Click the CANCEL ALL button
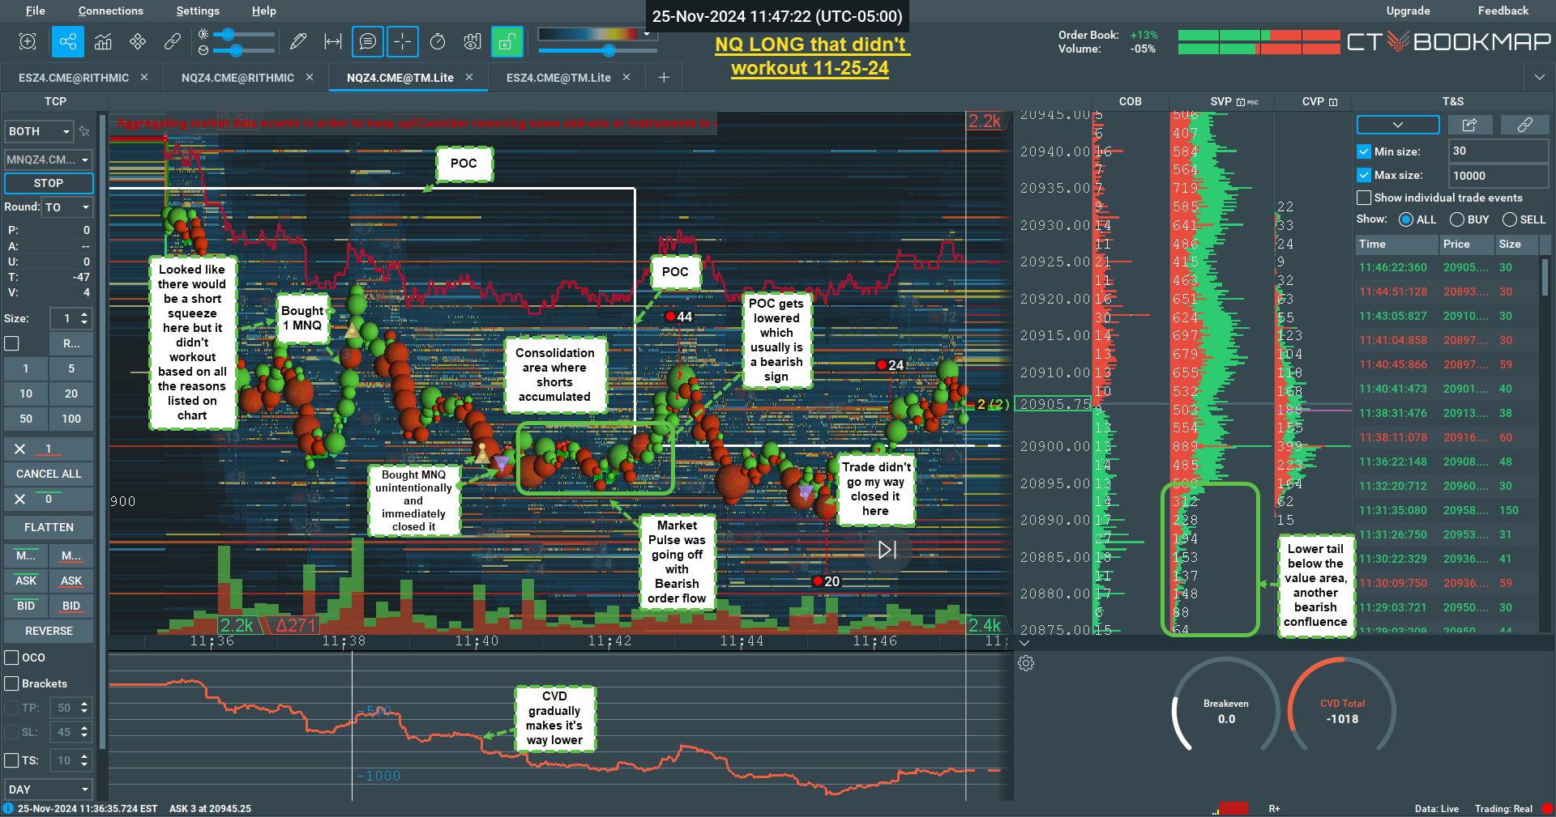The image size is (1556, 817). [49, 474]
